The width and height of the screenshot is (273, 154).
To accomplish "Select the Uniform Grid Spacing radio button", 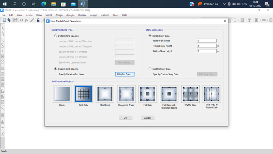I will click(56, 36).
